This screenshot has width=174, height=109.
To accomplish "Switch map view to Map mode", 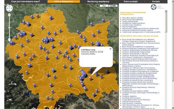I will tap(104, 6).
